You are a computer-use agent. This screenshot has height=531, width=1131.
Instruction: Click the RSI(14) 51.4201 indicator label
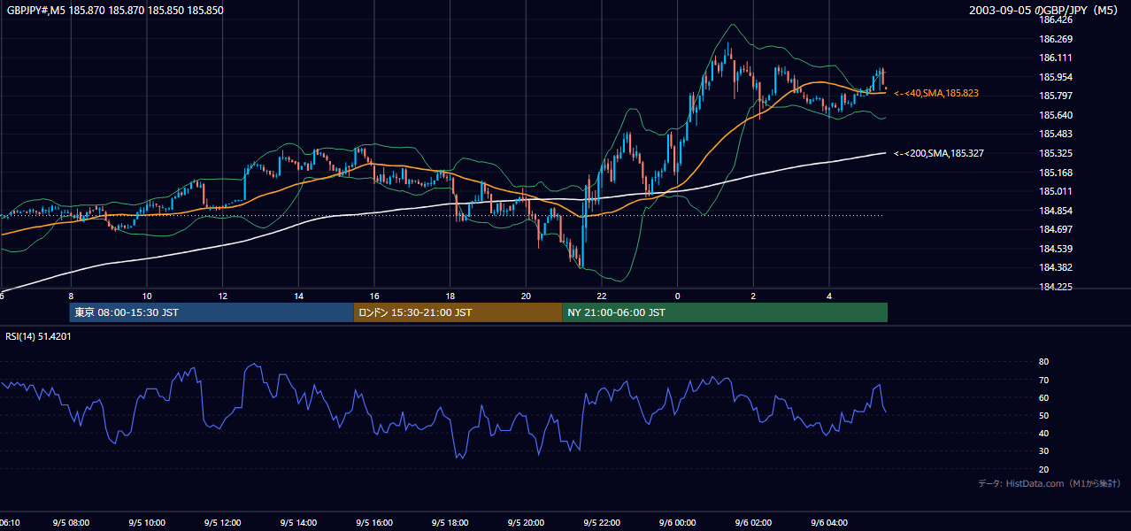coord(38,336)
